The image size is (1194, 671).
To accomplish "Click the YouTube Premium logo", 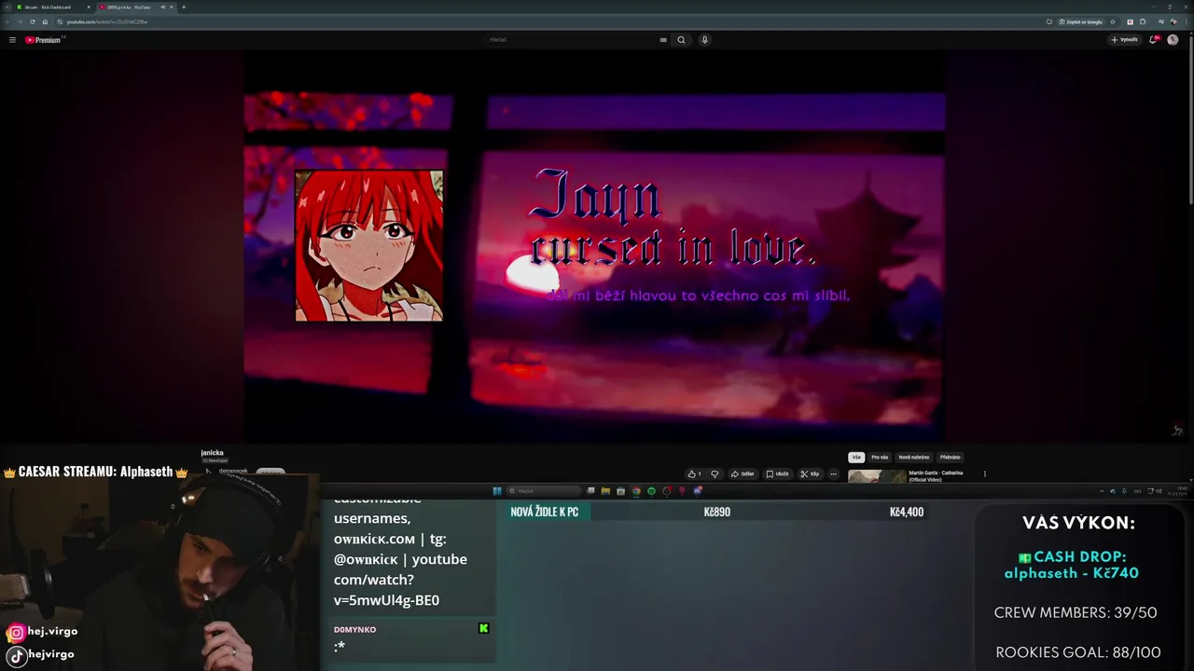I will click(x=44, y=40).
